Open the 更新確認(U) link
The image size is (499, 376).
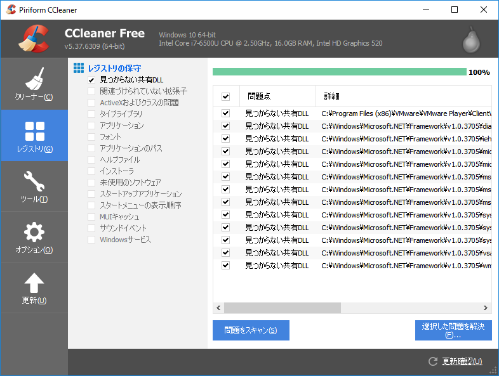tap(462, 361)
